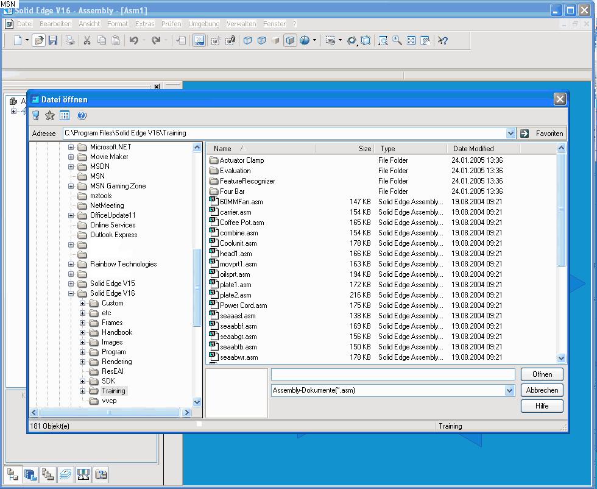
Task: Click the What's This help icon
Action: [x=442, y=40]
